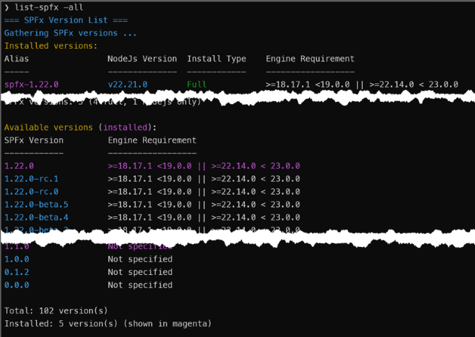Image resolution: width=475 pixels, height=337 pixels.
Task: Click the Install Type column header
Action: point(216,59)
